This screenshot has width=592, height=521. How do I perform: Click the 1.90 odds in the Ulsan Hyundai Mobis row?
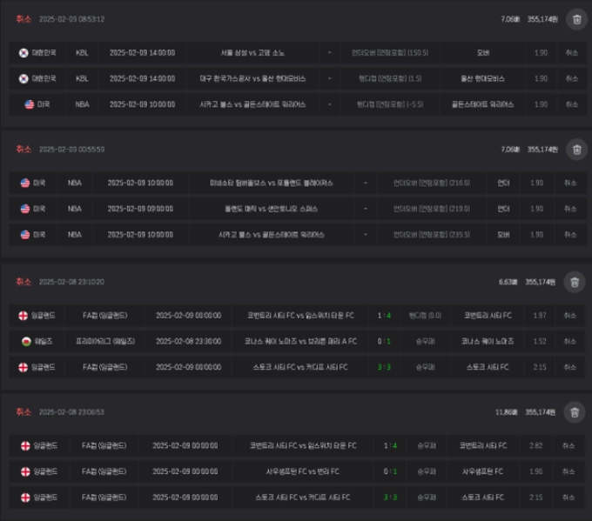tap(541, 78)
